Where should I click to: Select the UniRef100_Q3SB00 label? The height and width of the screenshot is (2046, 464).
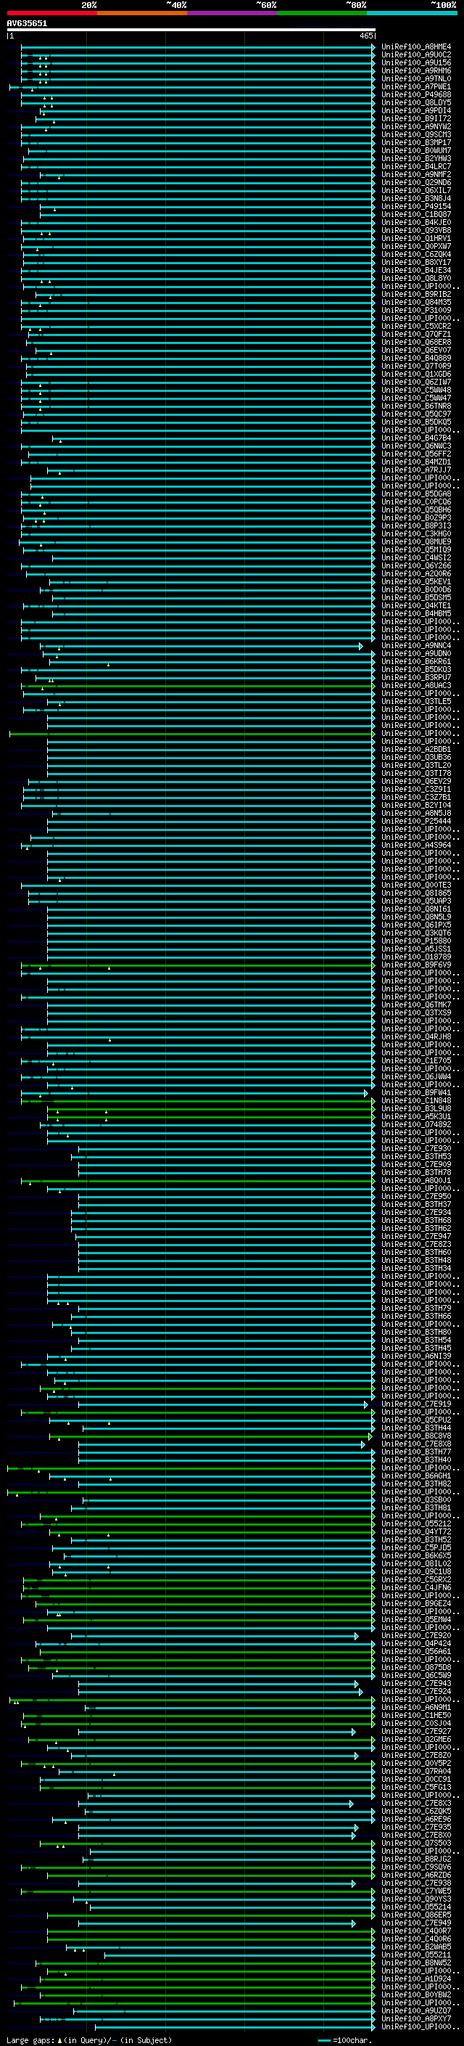415,1499
